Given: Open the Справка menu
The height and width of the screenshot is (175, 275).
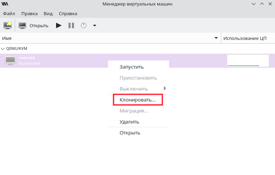Looking at the screenshot, I should pos(68,14).
